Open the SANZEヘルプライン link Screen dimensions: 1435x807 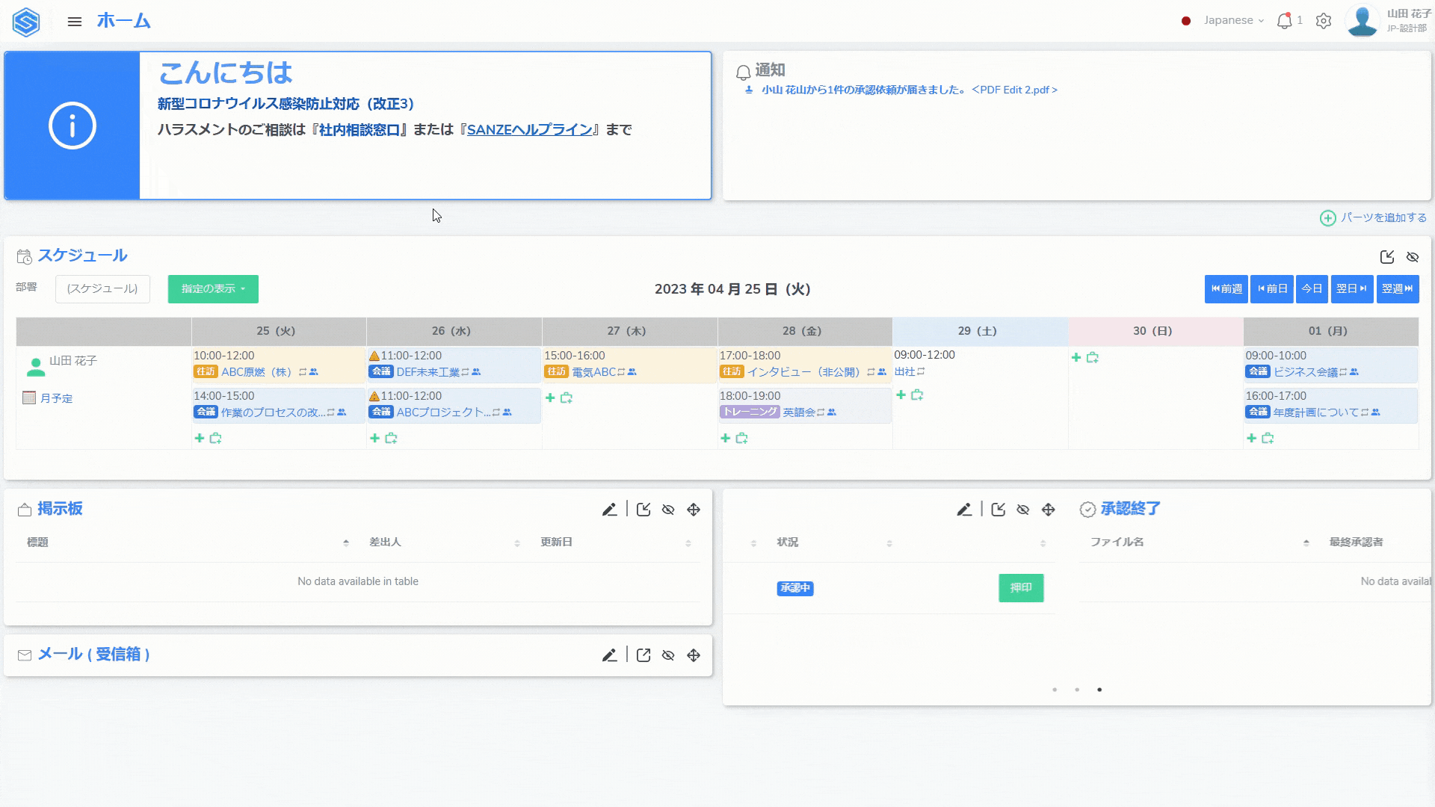coord(529,130)
